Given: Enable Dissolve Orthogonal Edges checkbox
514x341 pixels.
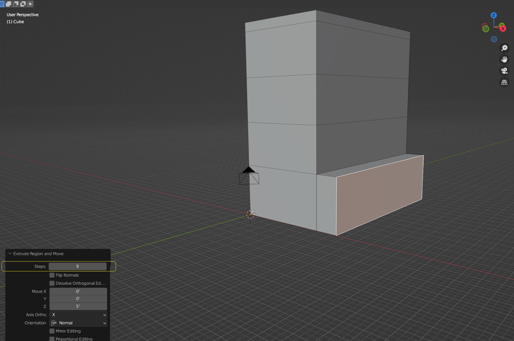Looking at the screenshot, I should [52, 283].
